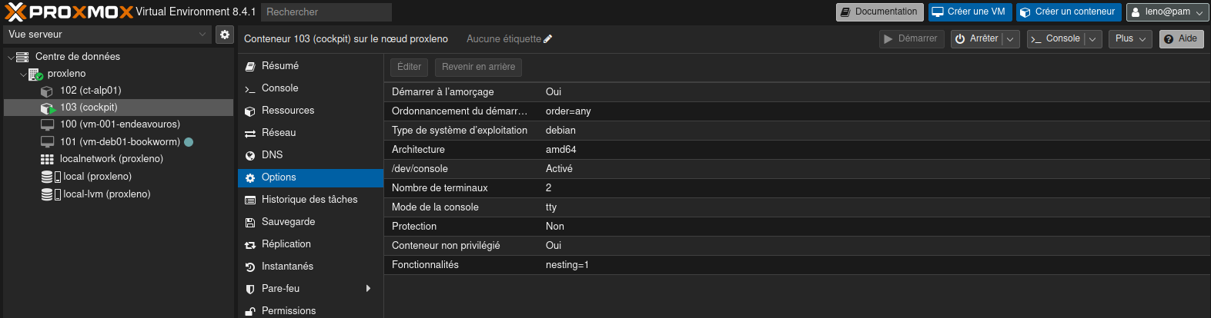
Task: Click the Rechercher search field
Action: (x=326, y=12)
